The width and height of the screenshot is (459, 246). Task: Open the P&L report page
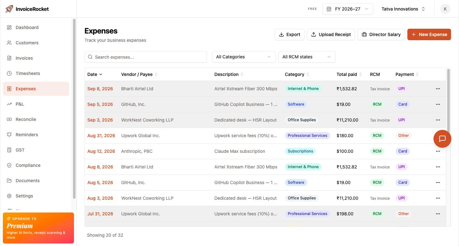tap(36, 104)
